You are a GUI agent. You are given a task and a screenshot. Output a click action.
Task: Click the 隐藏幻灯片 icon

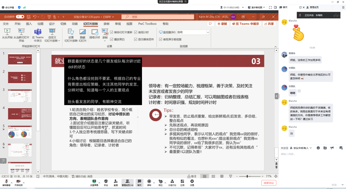click(x=82, y=32)
